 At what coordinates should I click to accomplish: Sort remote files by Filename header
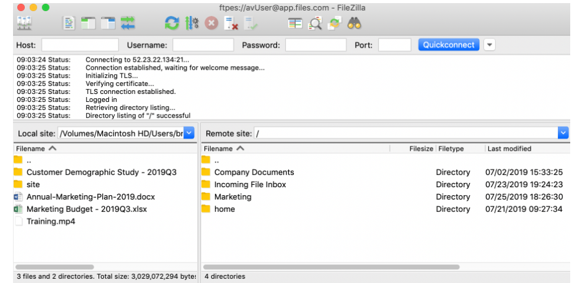tap(296, 149)
